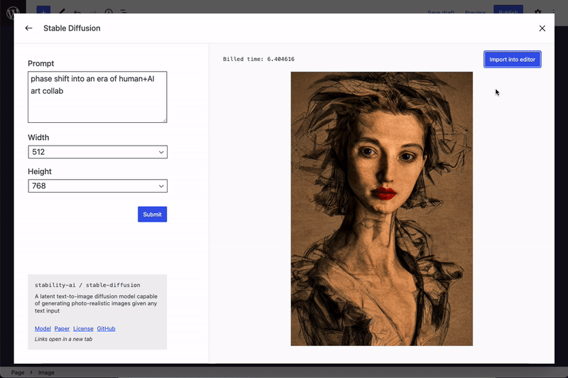Click the WordPress logo icon

click(13, 12)
